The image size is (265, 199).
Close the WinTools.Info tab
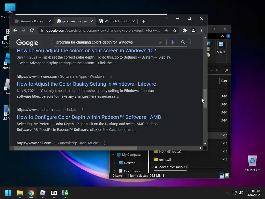(x=134, y=21)
